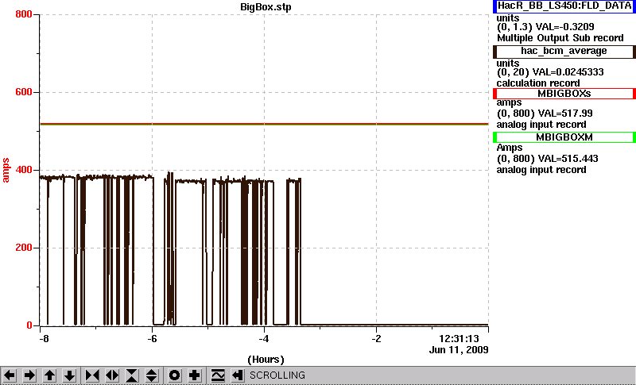The width and height of the screenshot is (636, 385).
Task: Select the MBIGBOXs curve legend button
Action: (x=564, y=94)
